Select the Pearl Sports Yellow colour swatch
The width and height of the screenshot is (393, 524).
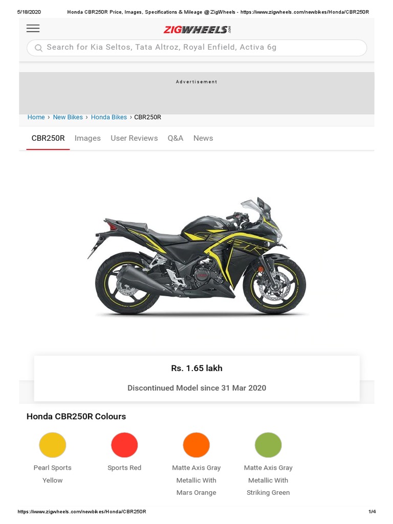(53, 445)
